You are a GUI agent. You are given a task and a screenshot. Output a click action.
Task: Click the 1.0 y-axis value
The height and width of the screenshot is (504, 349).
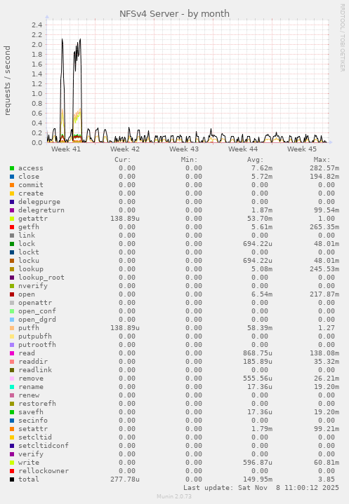click(37, 94)
